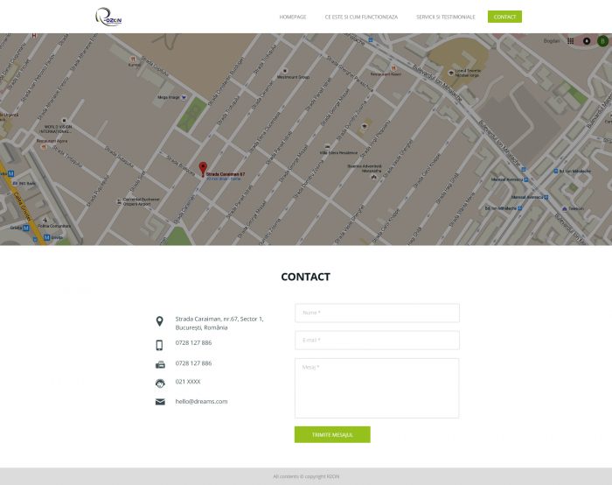Click the CONTACT section heading
Screen dimensions: 612x485
pyautogui.click(x=306, y=277)
